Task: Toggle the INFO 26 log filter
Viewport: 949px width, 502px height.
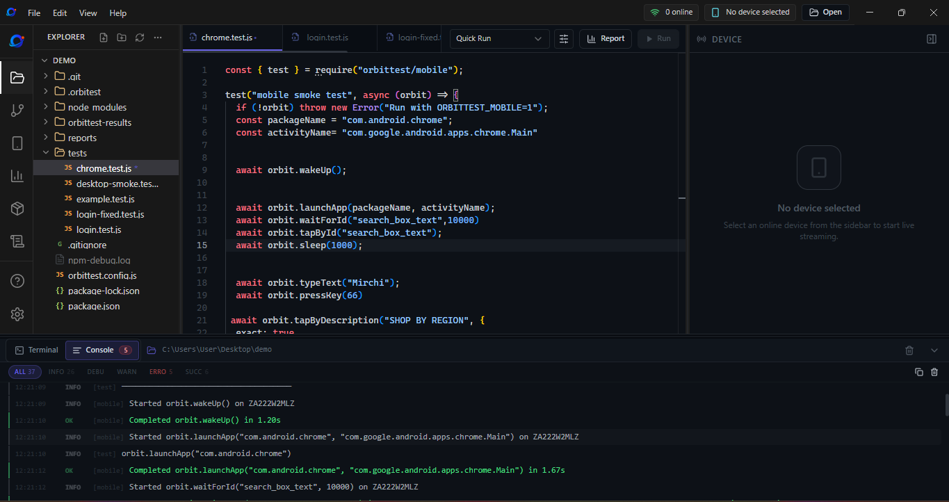Action: [x=61, y=372]
